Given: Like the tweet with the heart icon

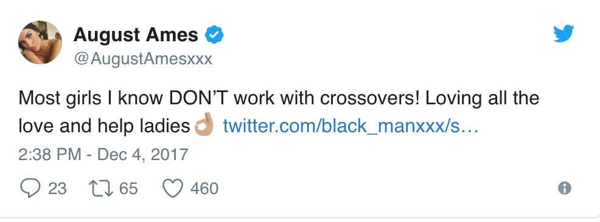Looking at the screenshot, I should (173, 189).
